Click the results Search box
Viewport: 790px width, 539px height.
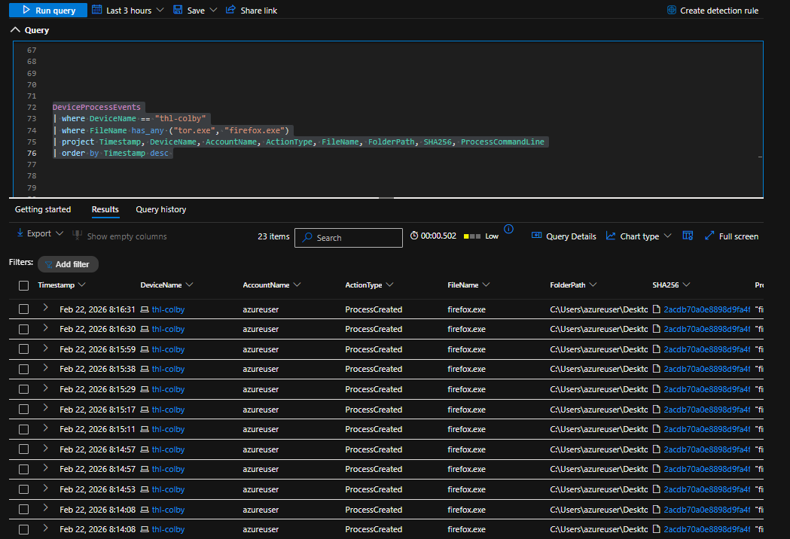pos(349,238)
